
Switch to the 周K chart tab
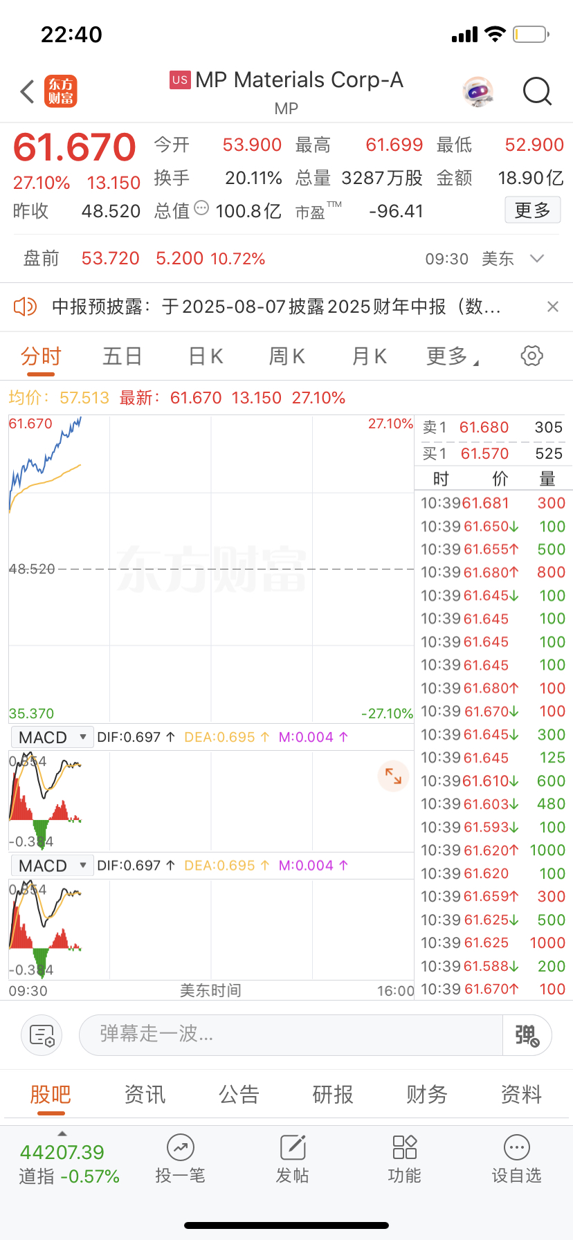pos(286,356)
